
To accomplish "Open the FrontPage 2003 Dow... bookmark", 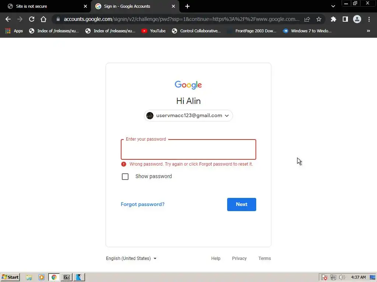I will pos(252,31).
